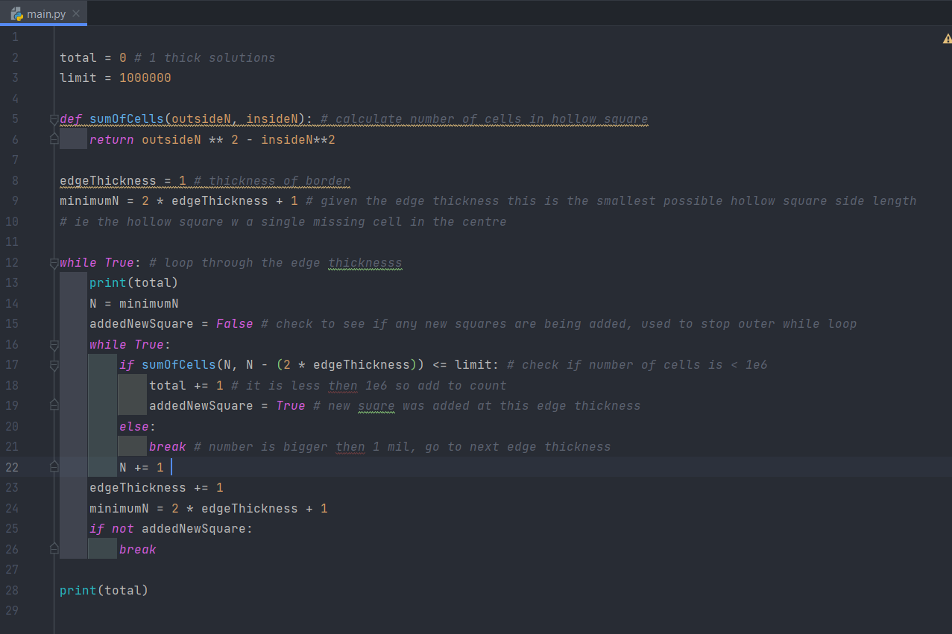
Task: Close the main.py editor tab
Action: (x=76, y=13)
